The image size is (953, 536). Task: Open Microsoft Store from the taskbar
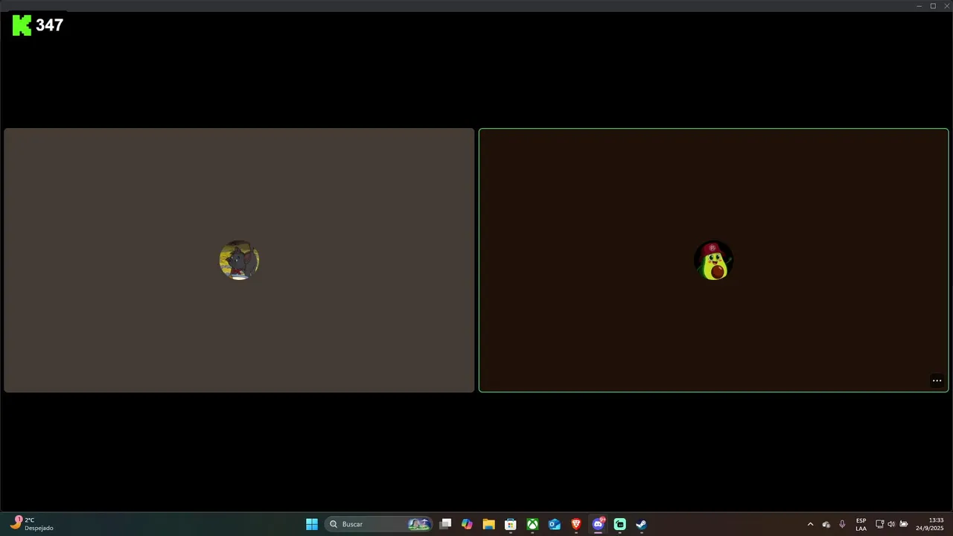pyautogui.click(x=511, y=524)
